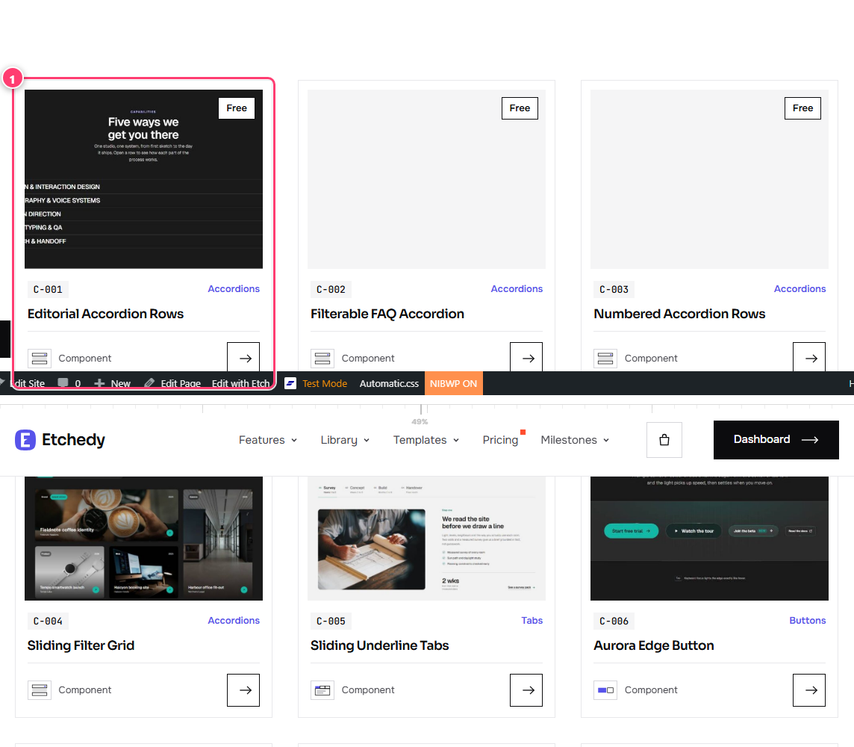Follow the Buttons category link on C-006
This screenshot has height=747, width=854.
pos(808,621)
